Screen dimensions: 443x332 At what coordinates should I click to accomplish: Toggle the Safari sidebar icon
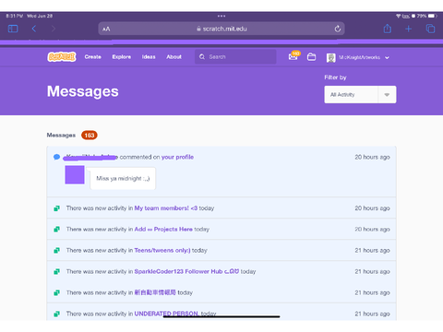click(x=13, y=29)
